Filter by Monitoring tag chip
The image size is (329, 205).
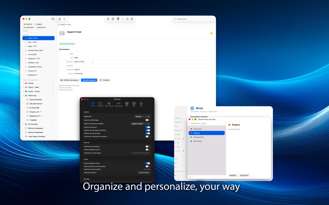[41, 27]
